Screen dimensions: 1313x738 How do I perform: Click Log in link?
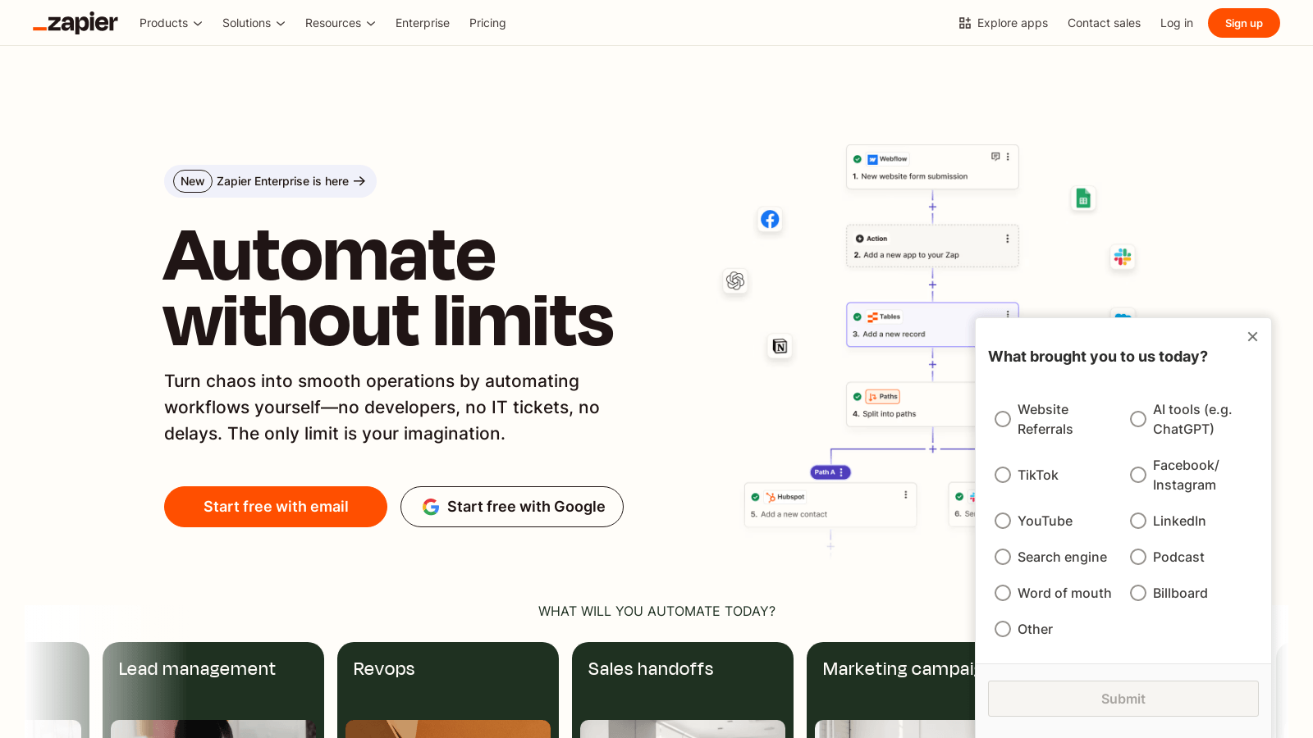point(1176,23)
